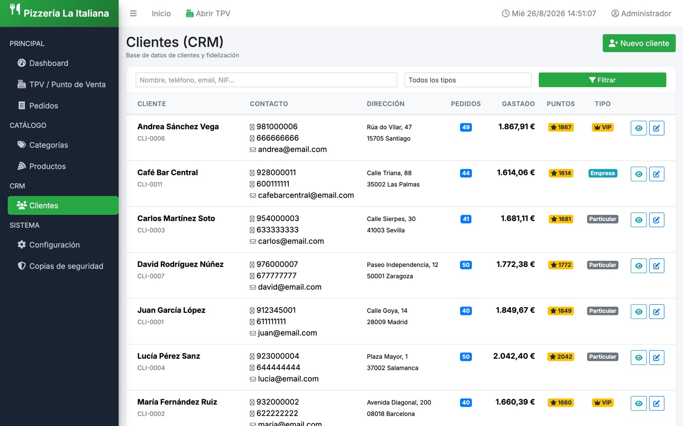Edit client Lucía Pérez Sanz
The image size is (683, 426).
tap(656, 357)
